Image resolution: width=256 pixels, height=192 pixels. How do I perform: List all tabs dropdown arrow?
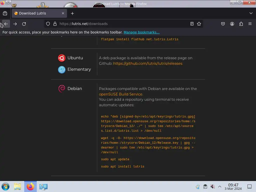(251, 13)
